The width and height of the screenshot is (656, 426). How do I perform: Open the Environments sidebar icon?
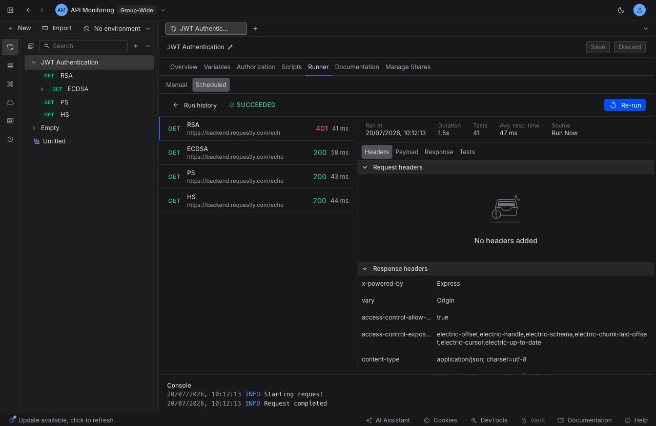pos(10,66)
